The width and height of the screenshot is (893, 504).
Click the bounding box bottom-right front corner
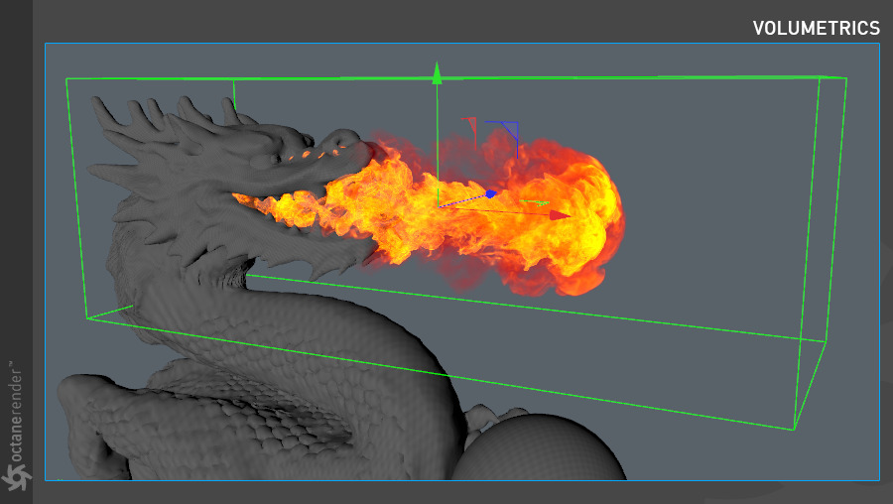pyautogui.click(x=794, y=430)
